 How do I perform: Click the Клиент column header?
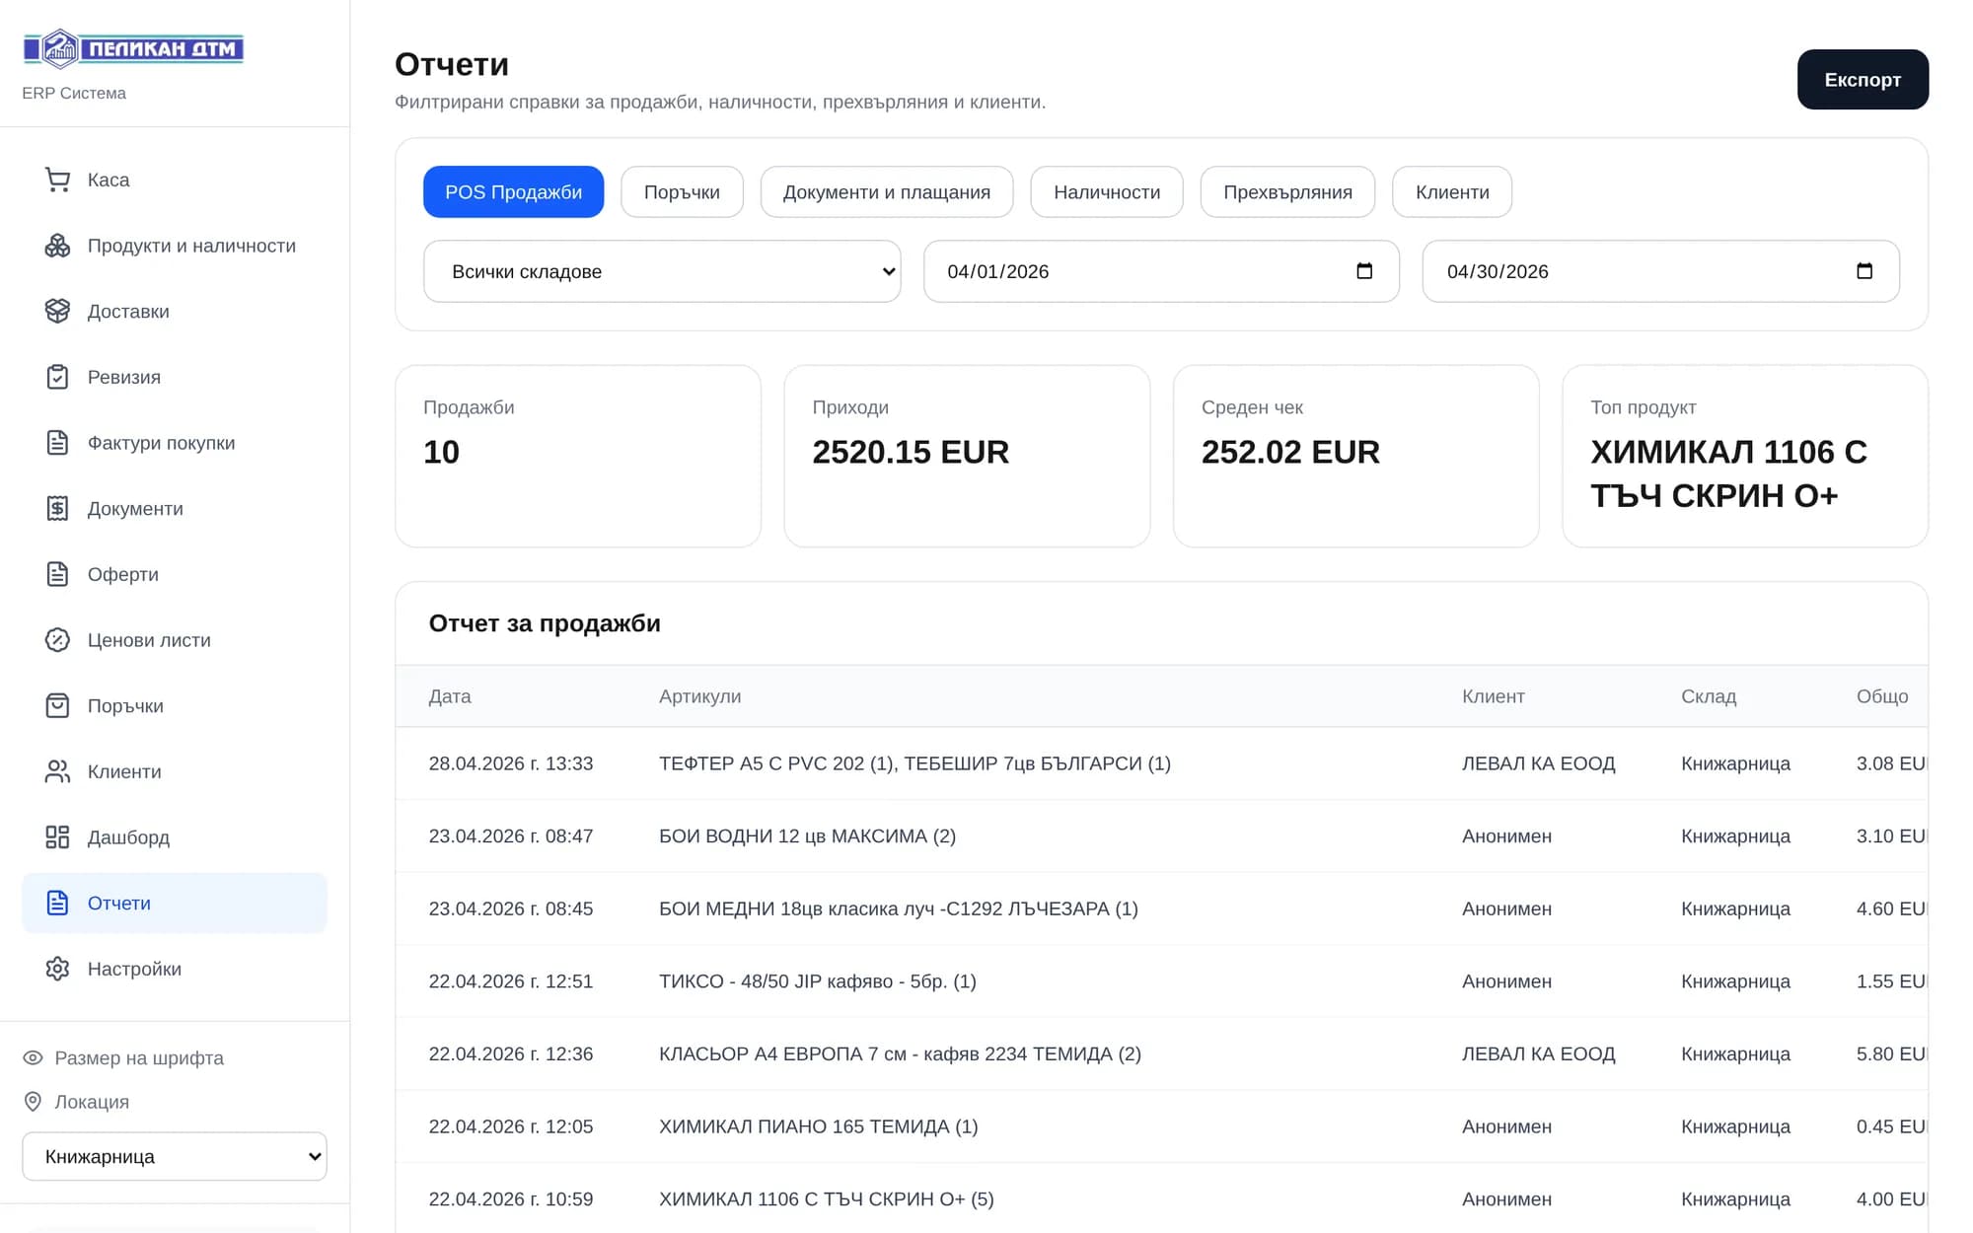1493,696
